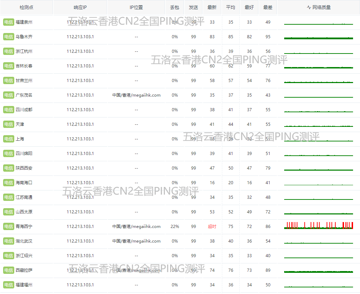Click the 22% packet loss value
Screen dimensions: 360x294
coord(175,227)
